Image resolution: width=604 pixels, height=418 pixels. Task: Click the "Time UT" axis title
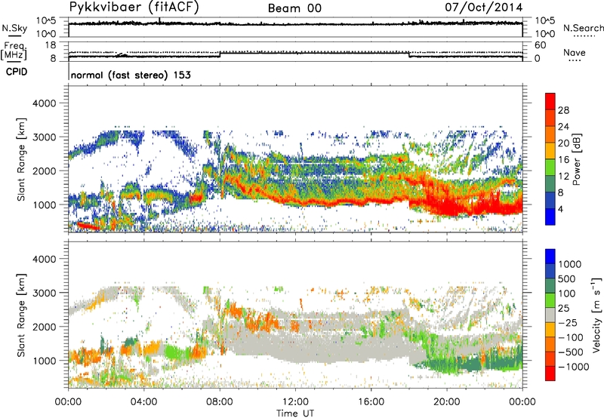coord(295,413)
